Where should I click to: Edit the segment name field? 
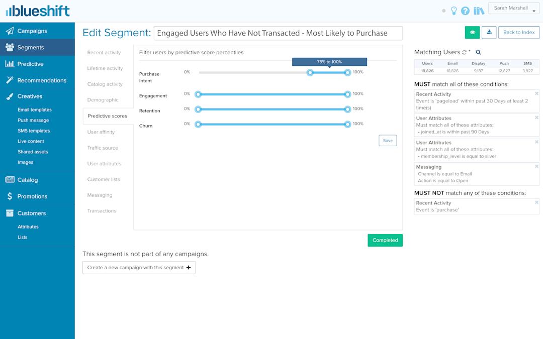pos(278,33)
